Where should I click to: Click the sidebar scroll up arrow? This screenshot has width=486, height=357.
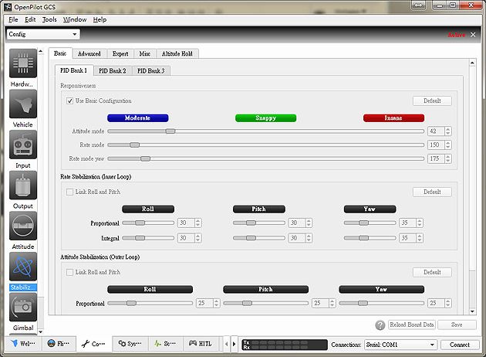coord(41,51)
